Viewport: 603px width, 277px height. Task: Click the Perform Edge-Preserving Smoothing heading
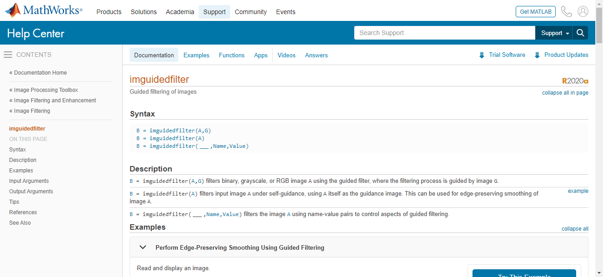tap(240, 248)
